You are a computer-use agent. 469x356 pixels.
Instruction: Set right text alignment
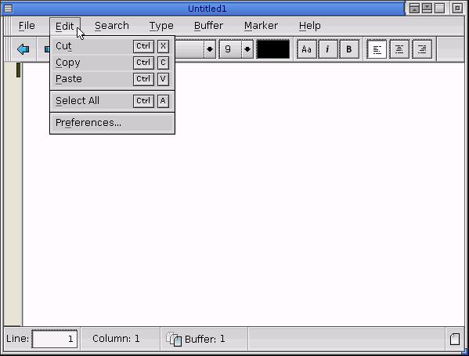click(422, 49)
